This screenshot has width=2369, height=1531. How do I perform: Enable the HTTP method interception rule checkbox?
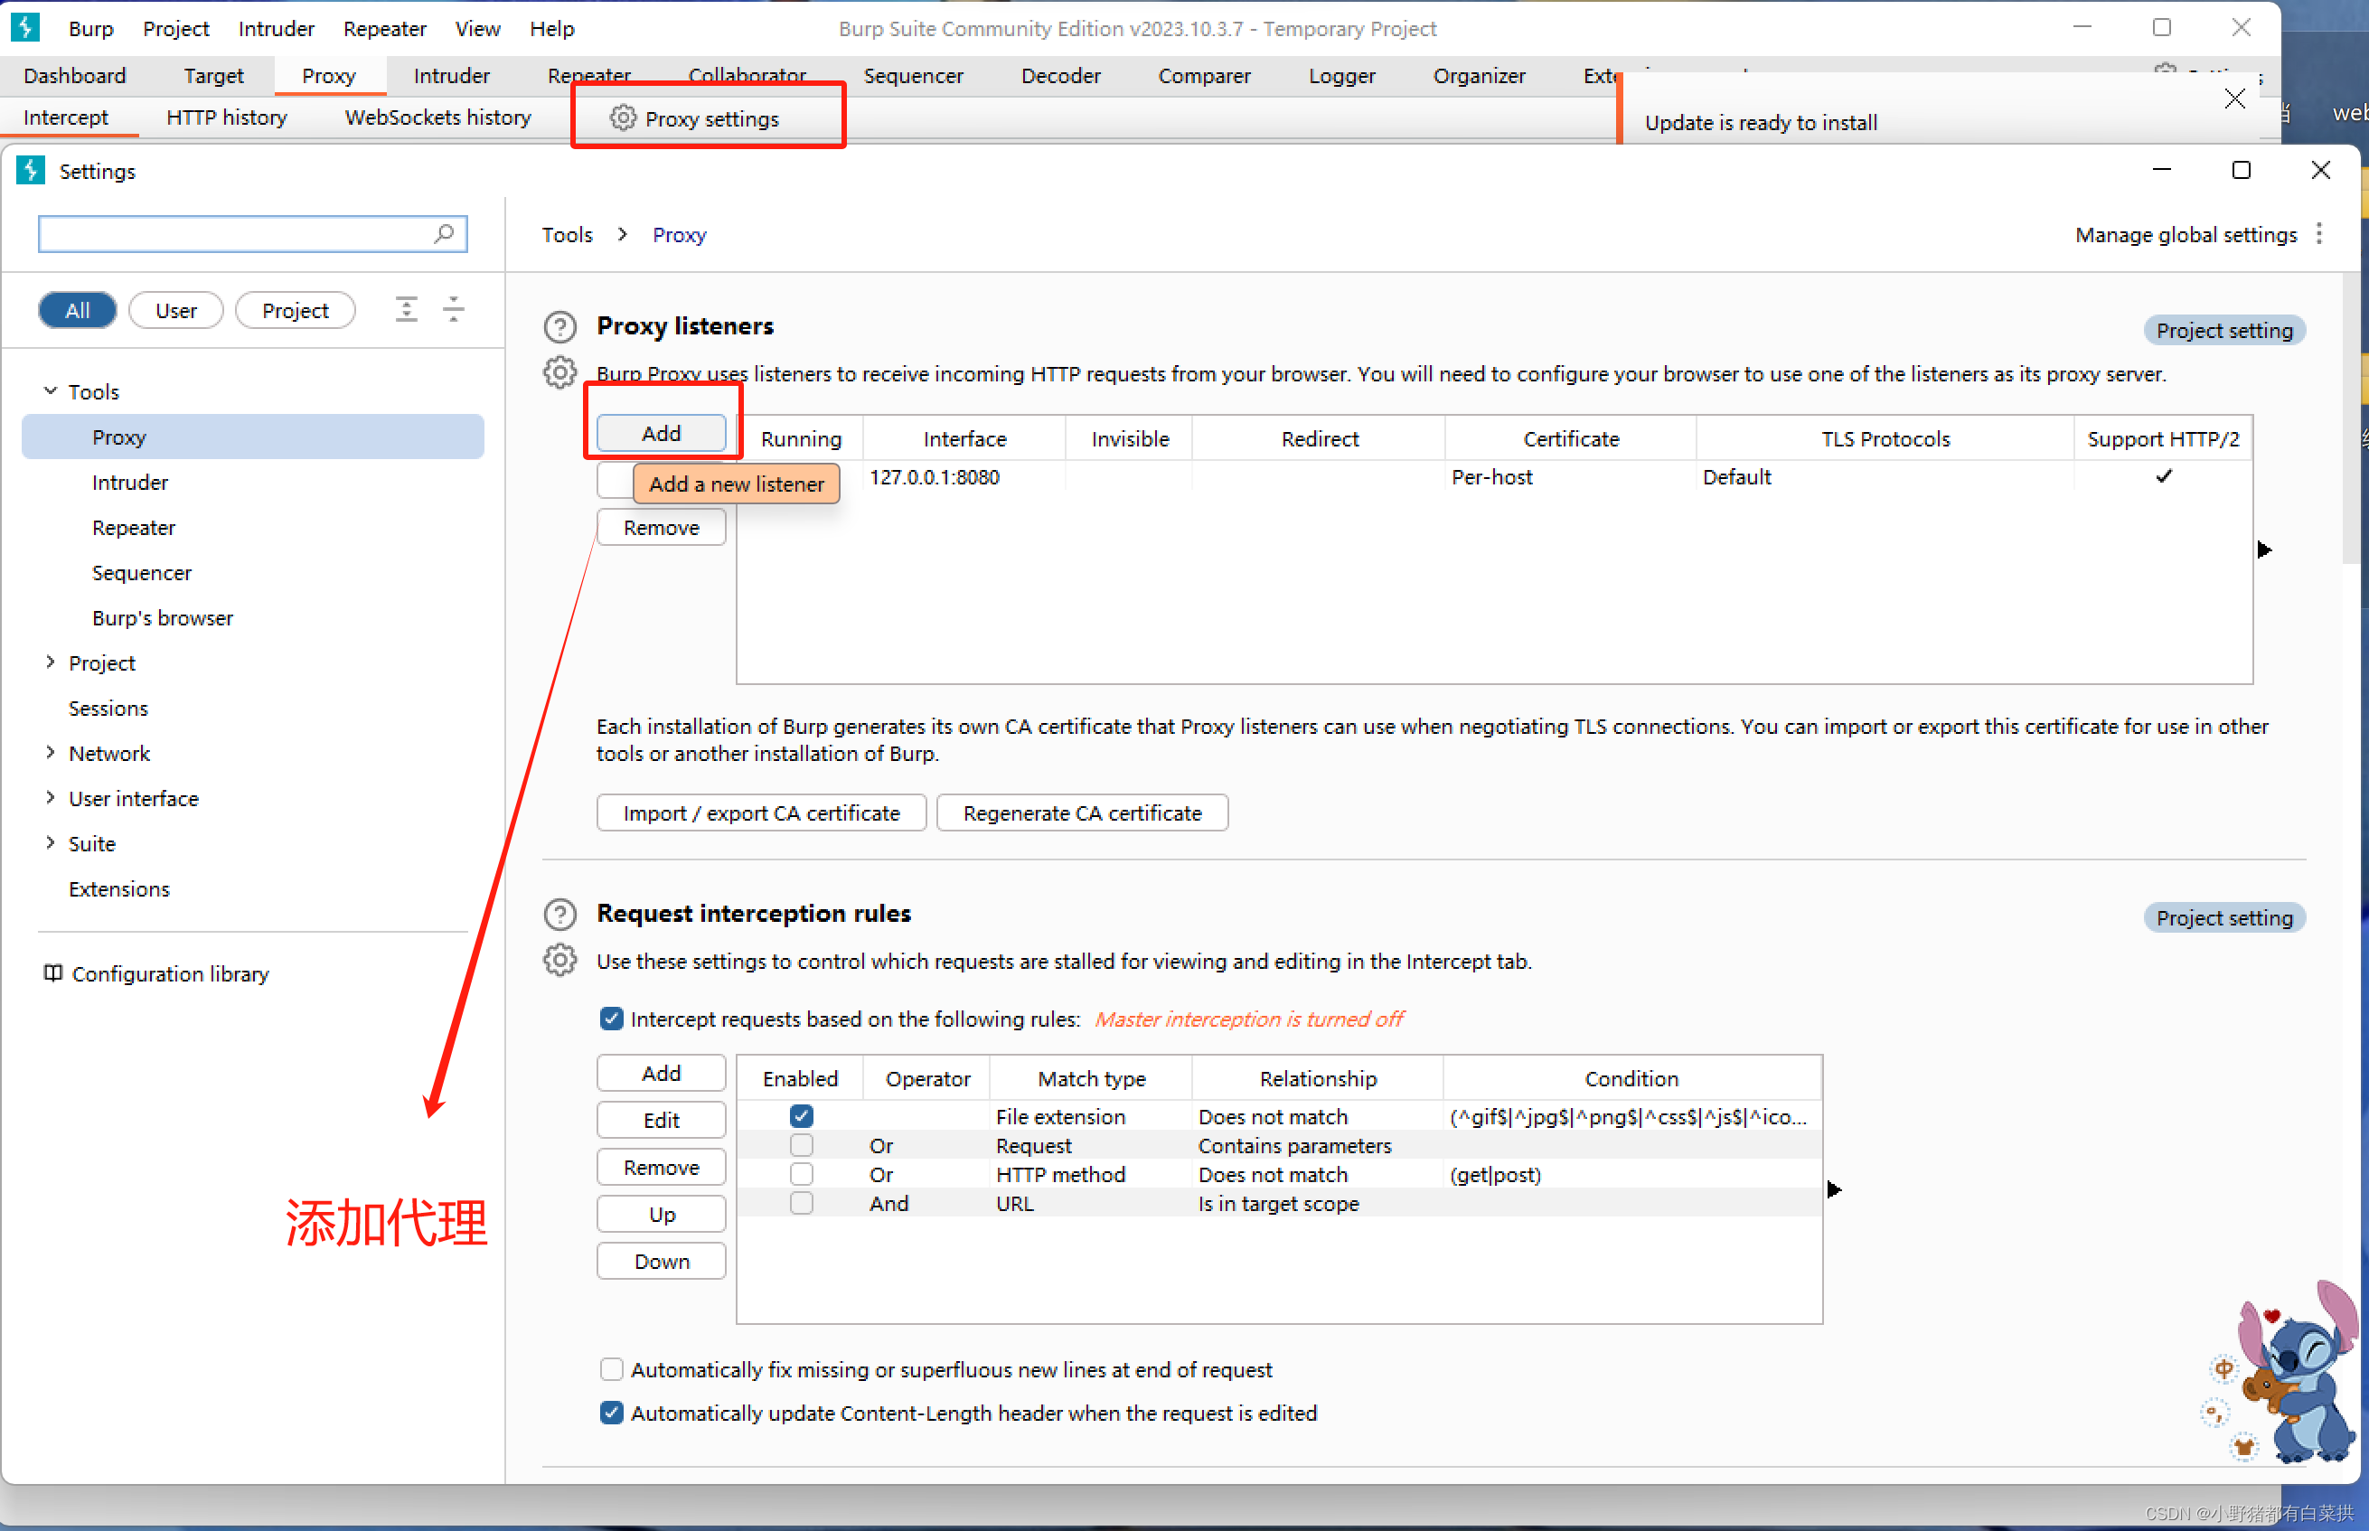pyautogui.click(x=801, y=1174)
